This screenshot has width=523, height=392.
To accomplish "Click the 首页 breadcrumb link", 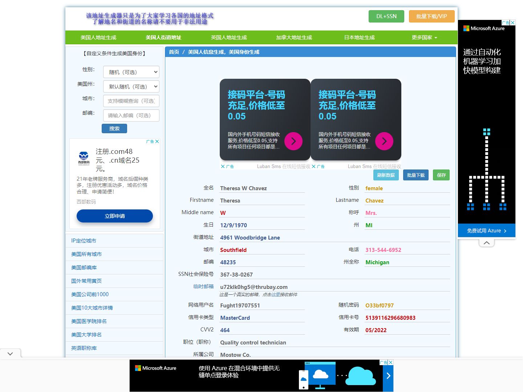I will click(174, 52).
